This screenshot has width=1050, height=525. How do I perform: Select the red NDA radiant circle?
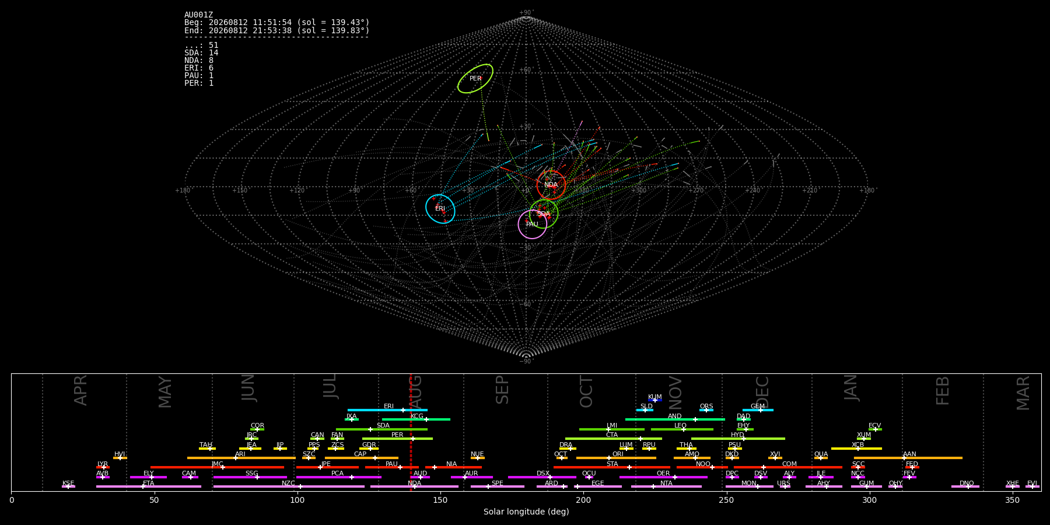click(x=551, y=185)
